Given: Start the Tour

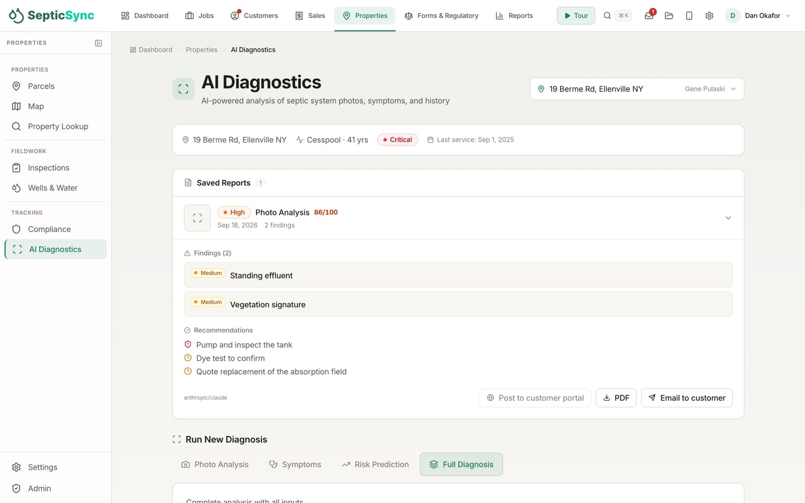Looking at the screenshot, I should [x=576, y=16].
